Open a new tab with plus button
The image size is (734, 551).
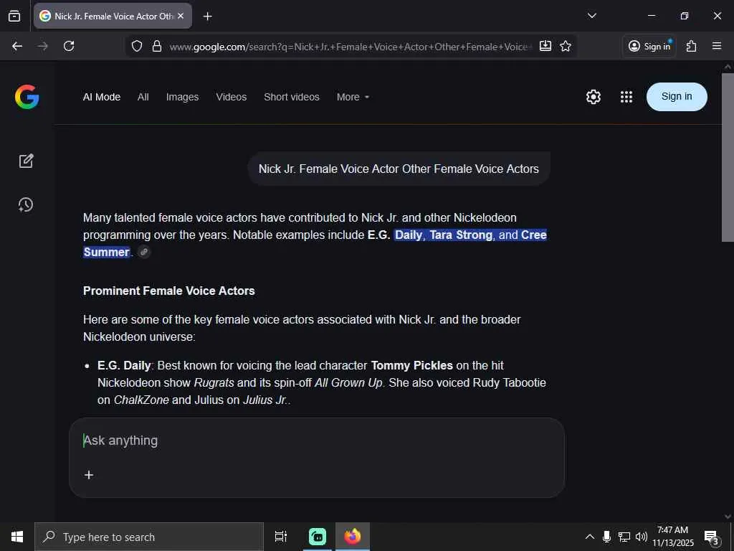pyautogui.click(x=207, y=17)
